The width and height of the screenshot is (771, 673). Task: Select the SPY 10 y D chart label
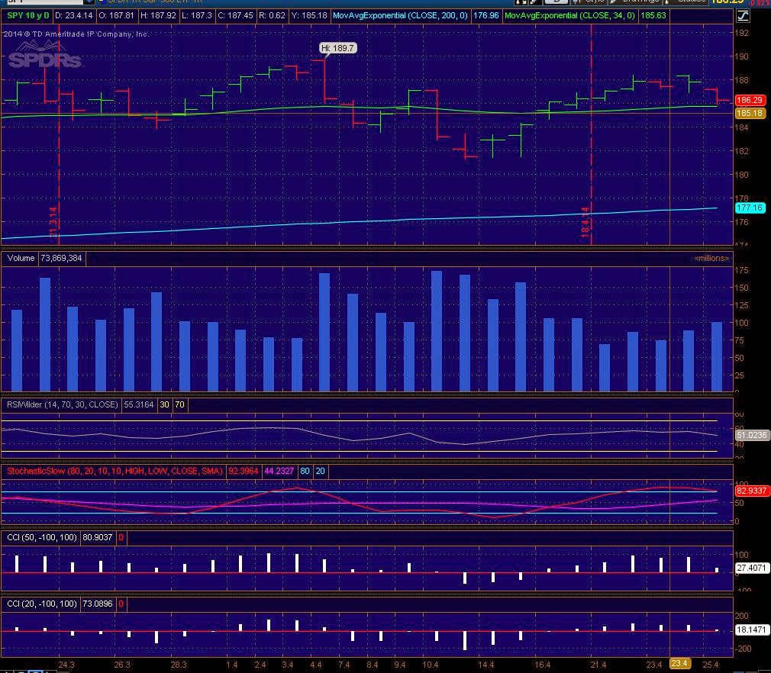point(28,16)
